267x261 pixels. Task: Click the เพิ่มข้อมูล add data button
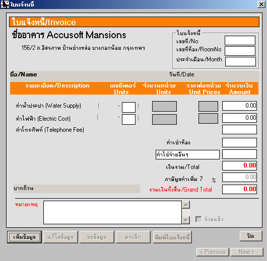point(24,237)
